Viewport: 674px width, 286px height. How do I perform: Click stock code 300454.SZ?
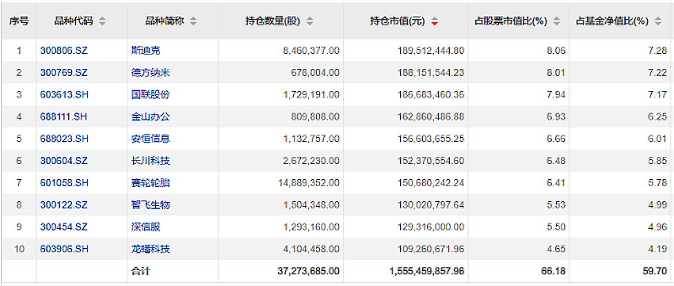[x=64, y=227]
